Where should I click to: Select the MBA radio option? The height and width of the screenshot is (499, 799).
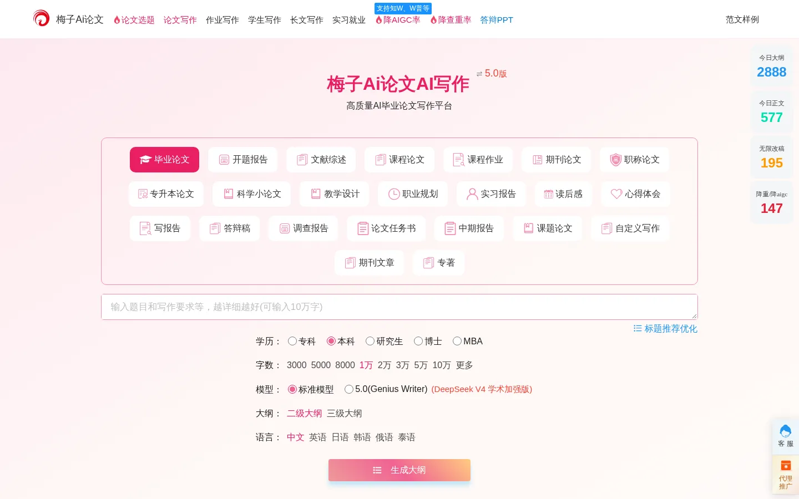click(457, 341)
